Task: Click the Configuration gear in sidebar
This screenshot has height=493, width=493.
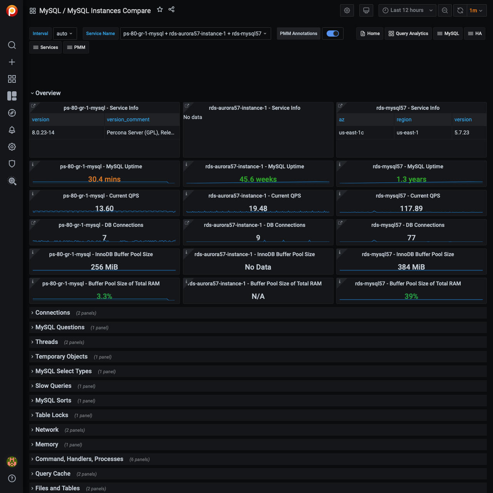Action: [12, 147]
